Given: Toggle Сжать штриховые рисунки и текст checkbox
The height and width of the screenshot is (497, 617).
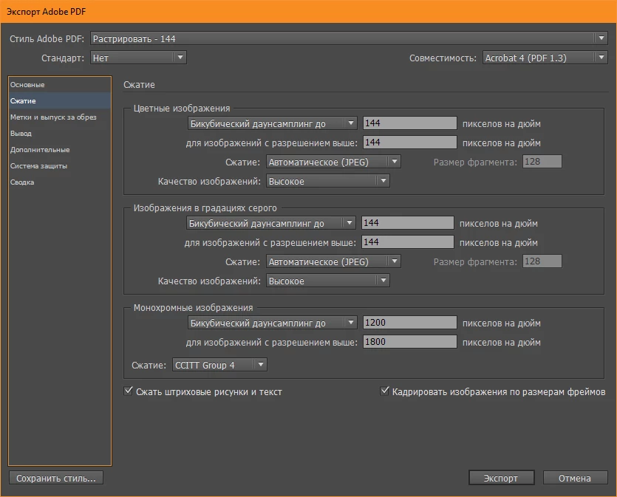Looking at the screenshot, I should pos(129,391).
